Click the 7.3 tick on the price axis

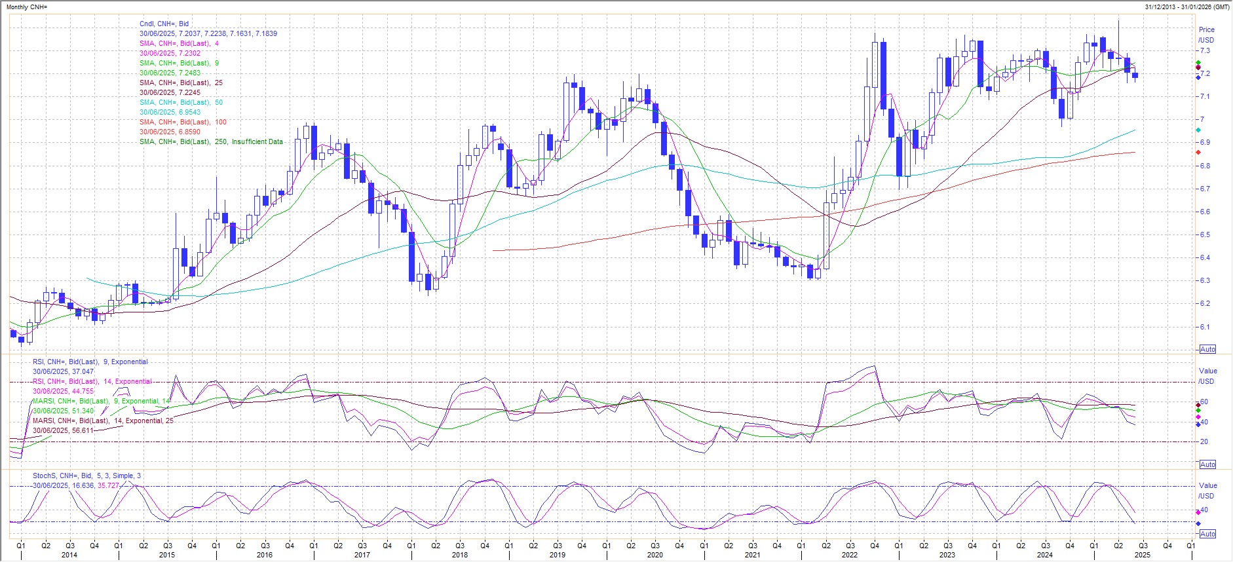pos(1205,50)
